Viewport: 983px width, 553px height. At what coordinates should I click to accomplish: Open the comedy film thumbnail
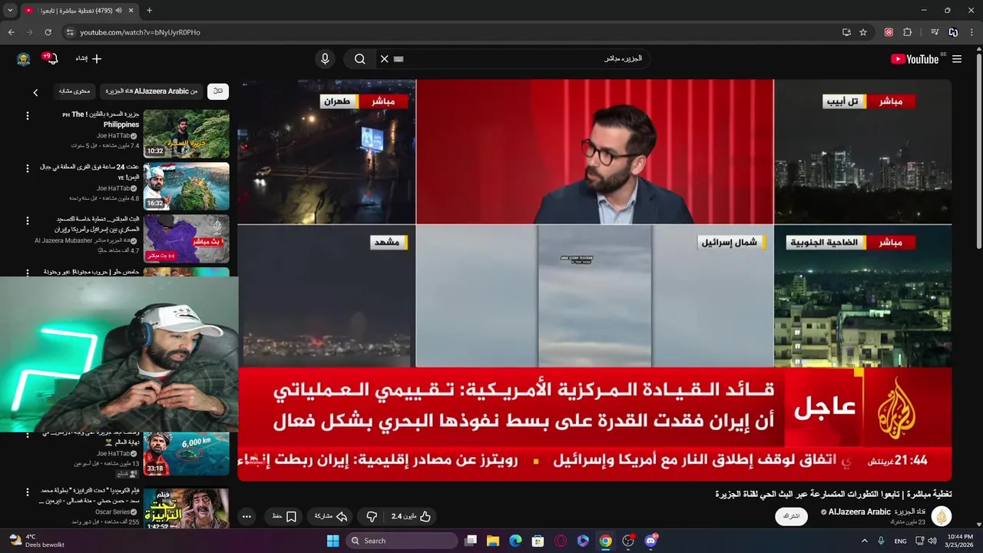(x=186, y=508)
